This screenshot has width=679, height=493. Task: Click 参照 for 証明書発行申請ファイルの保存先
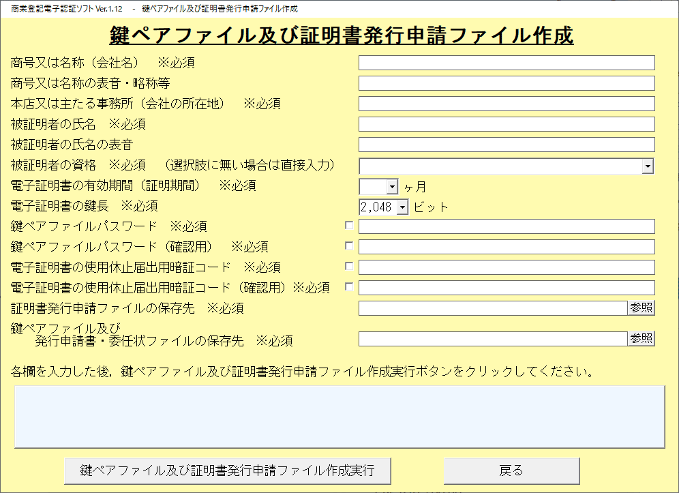[641, 308]
